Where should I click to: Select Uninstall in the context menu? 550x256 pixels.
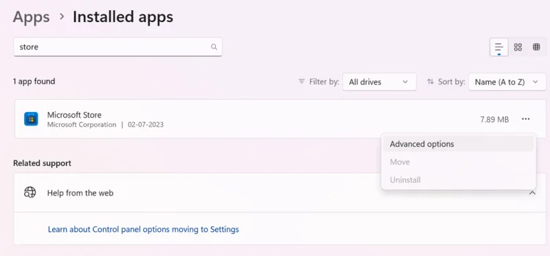[x=459, y=180]
